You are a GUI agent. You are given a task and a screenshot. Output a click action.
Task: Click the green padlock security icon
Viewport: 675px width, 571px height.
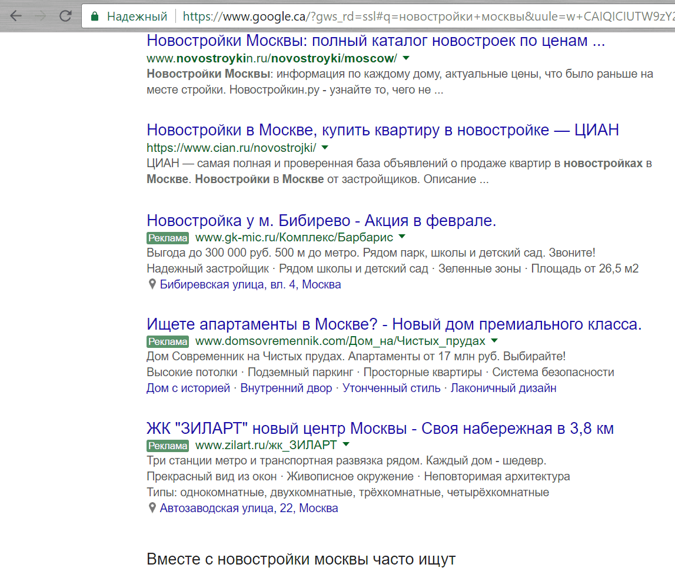click(x=95, y=16)
